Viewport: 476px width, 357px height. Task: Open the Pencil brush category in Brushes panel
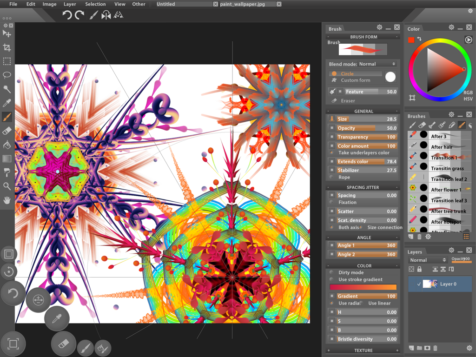[451, 125]
